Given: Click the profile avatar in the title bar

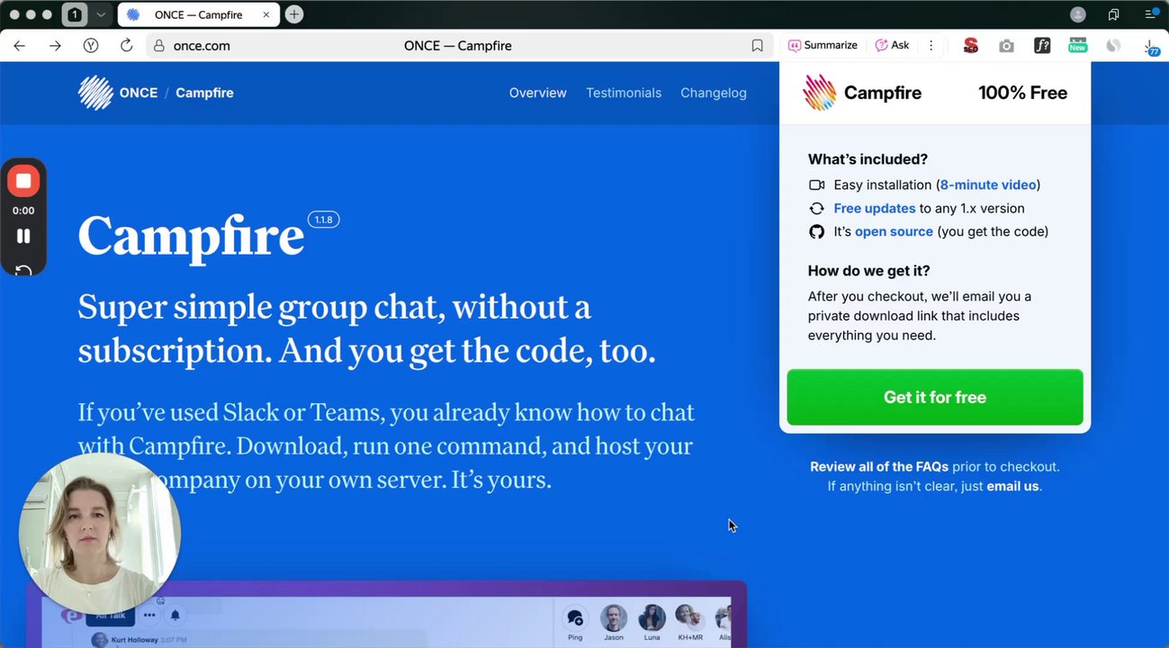Looking at the screenshot, I should [x=1078, y=14].
